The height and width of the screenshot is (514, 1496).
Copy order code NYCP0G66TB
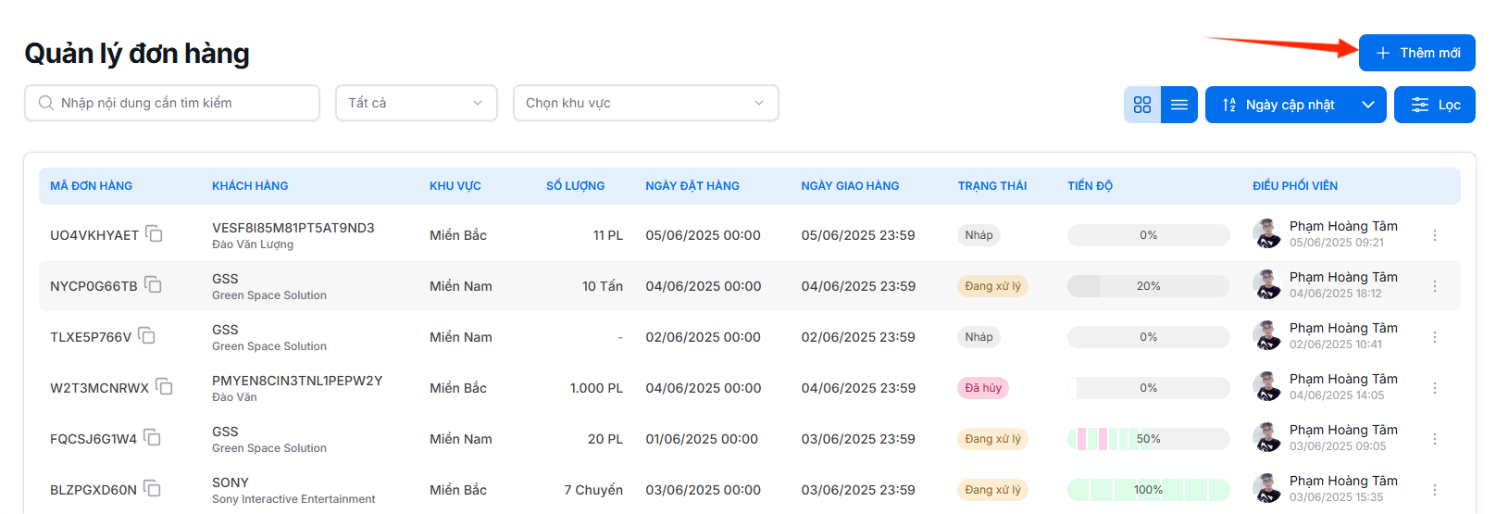154,285
